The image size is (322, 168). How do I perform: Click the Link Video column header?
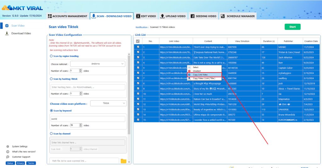point(176,41)
